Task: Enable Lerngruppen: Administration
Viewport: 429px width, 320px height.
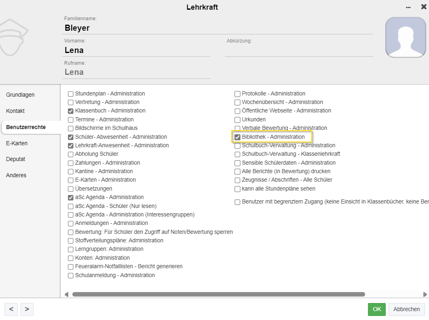Action: (x=71, y=249)
